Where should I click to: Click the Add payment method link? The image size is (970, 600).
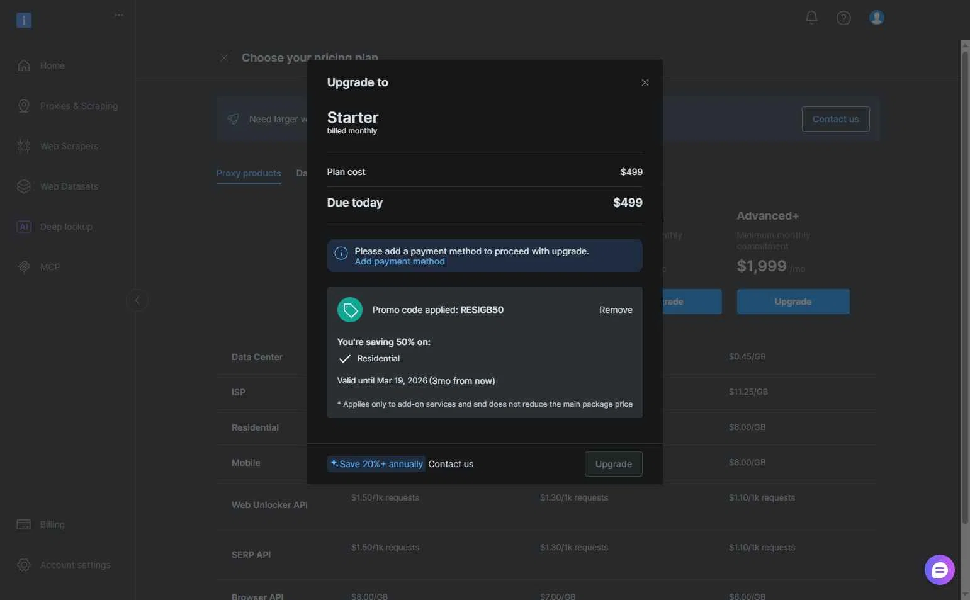pos(400,262)
